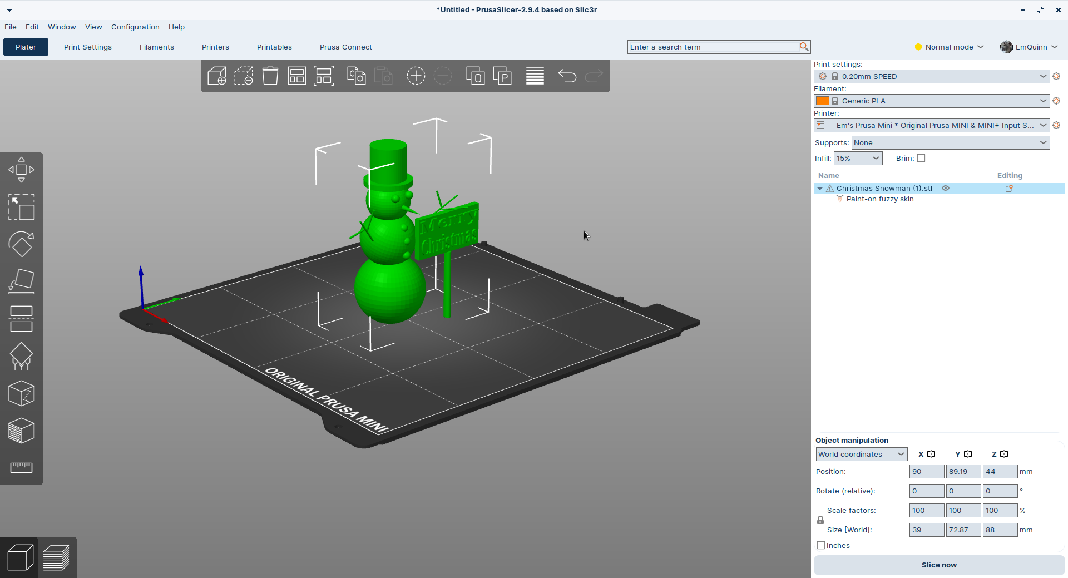The height and width of the screenshot is (578, 1068).
Task: Switch to the Filaments tab
Action: (157, 47)
